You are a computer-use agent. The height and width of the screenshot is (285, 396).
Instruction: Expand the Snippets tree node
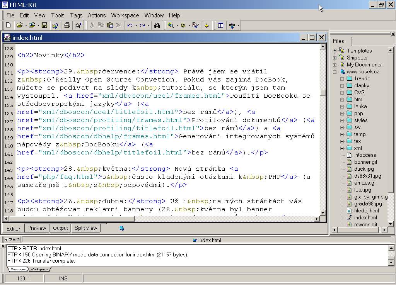[x=335, y=58]
